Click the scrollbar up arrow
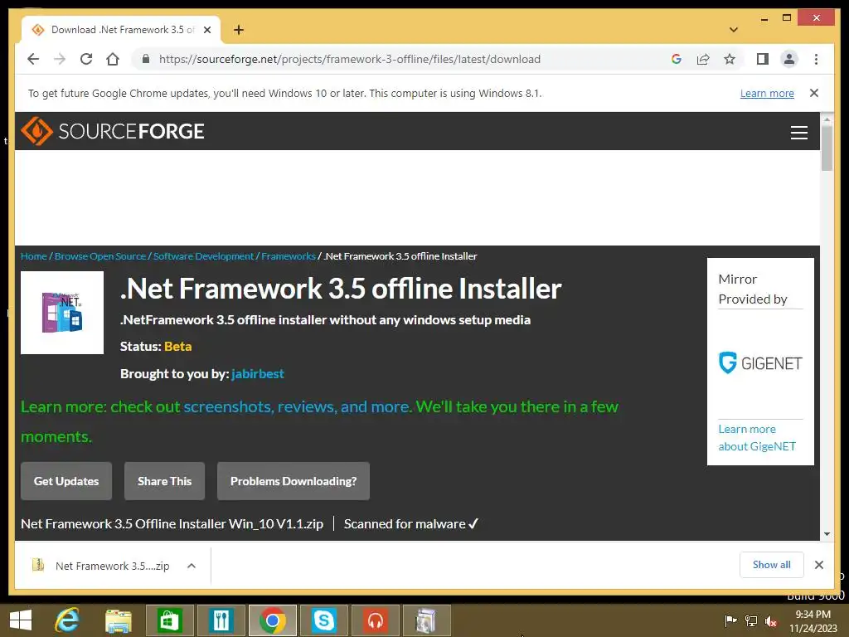The width and height of the screenshot is (849, 637). pos(827,119)
